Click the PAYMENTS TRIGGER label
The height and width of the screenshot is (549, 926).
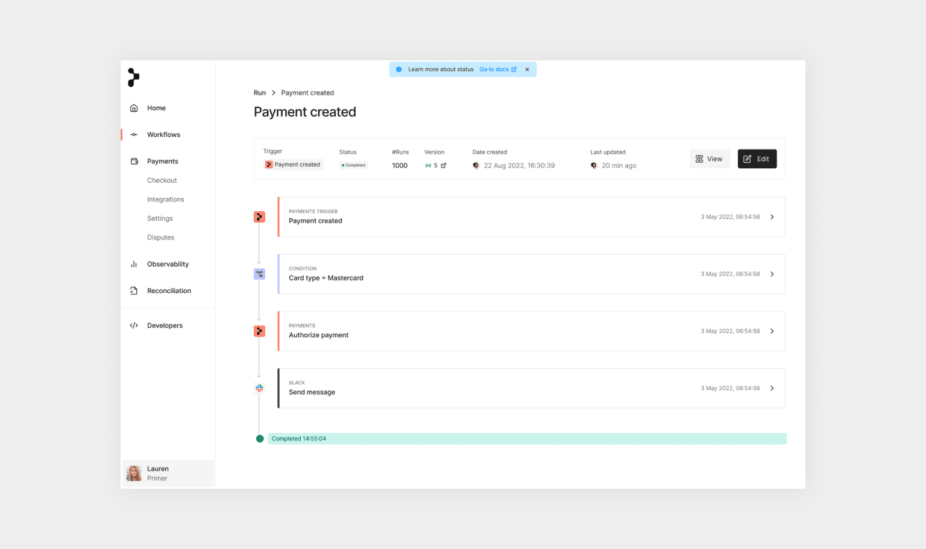[x=313, y=212]
